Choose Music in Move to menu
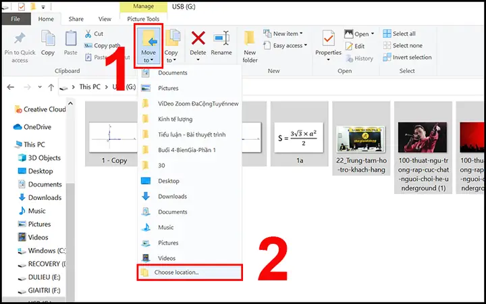486x304 pixels. 190,228
